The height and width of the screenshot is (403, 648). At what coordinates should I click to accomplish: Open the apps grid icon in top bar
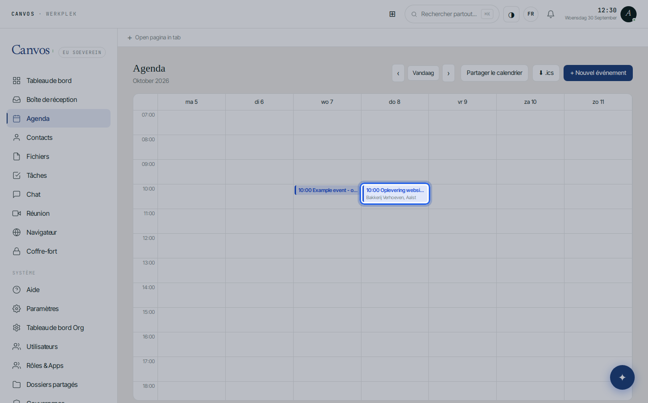coord(392,14)
